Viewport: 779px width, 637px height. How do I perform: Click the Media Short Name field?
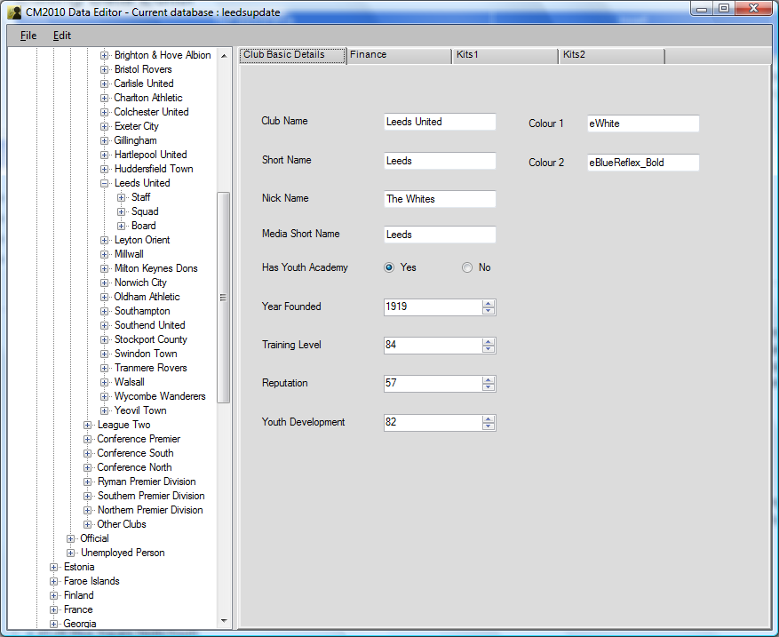(x=440, y=235)
